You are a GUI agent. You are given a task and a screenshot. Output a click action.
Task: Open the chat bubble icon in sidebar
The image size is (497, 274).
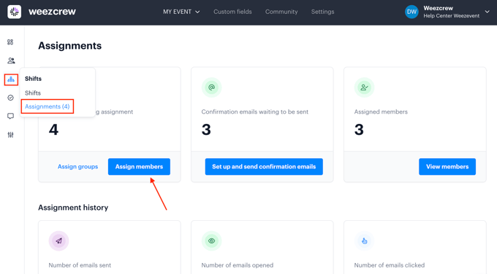coord(10,117)
